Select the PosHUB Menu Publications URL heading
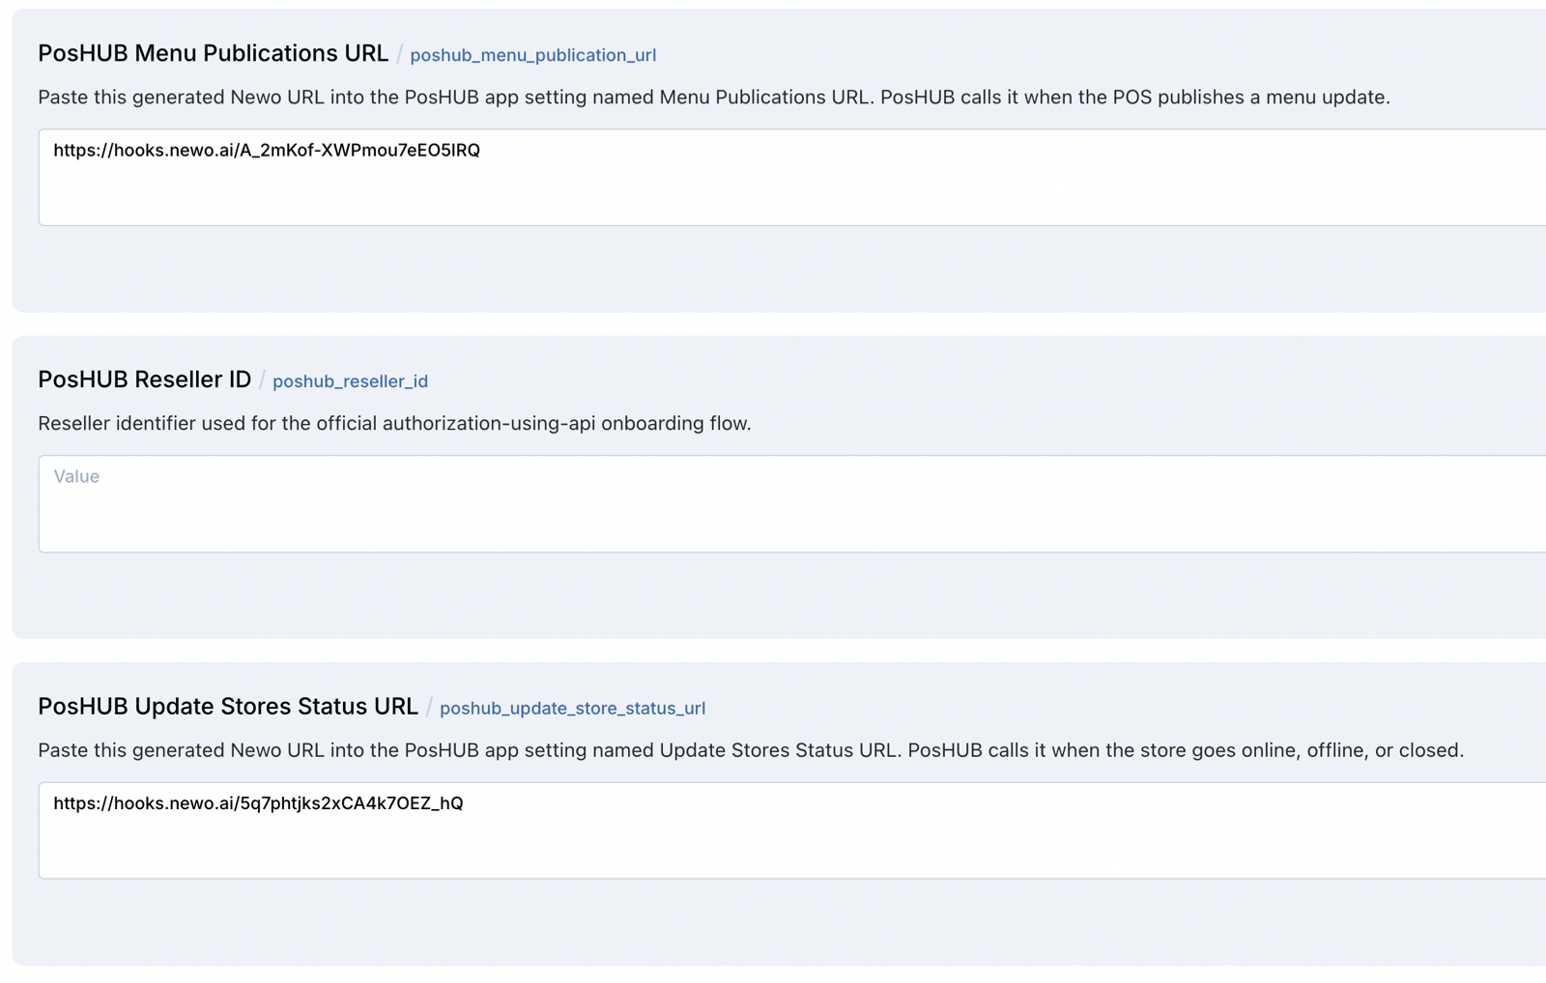The height and width of the screenshot is (983, 1546). [213, 53]
